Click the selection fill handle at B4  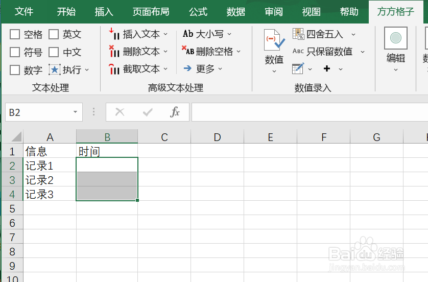click(137, 200)
